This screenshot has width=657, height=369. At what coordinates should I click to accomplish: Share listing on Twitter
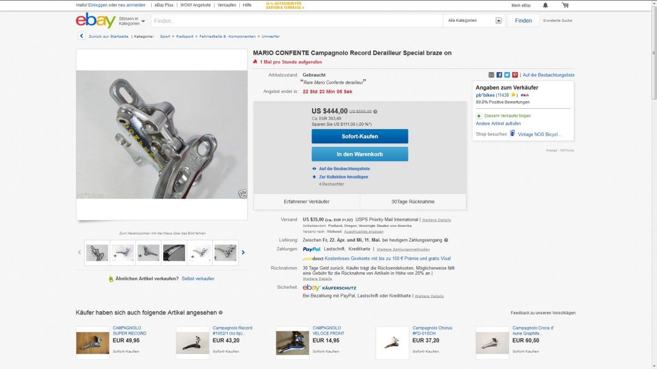(507, 75)
